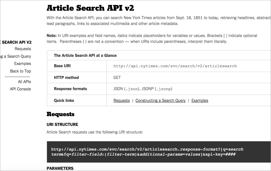Click the URI STRUCTURE subheading
Viewport: 271px width, 171px height.
[62, 125]
